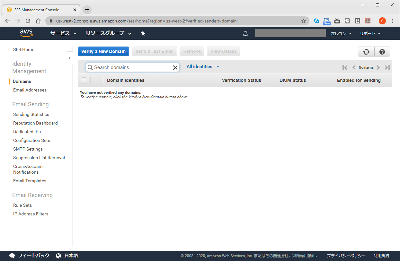Click the Remove button
This screenshot has width=400, height=261.
point(192,51)
